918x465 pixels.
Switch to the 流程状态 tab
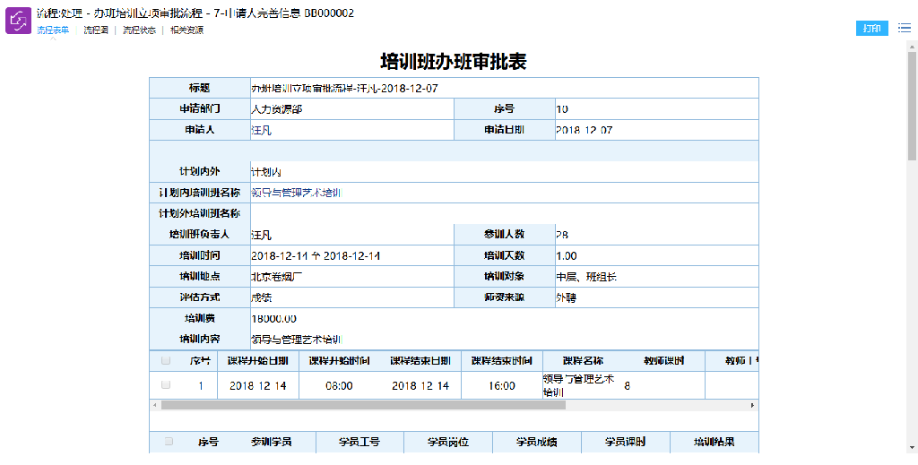(x=139, y=30)
